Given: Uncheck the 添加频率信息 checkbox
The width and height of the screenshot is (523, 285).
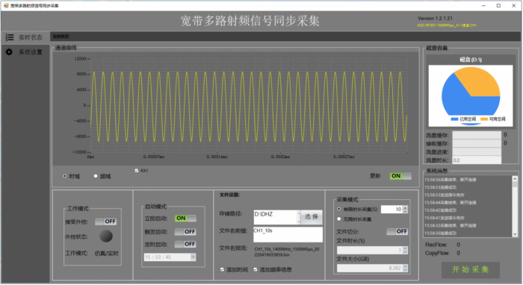Looking at the screenshot, I should pyautogui.click(x=256, y=269).
